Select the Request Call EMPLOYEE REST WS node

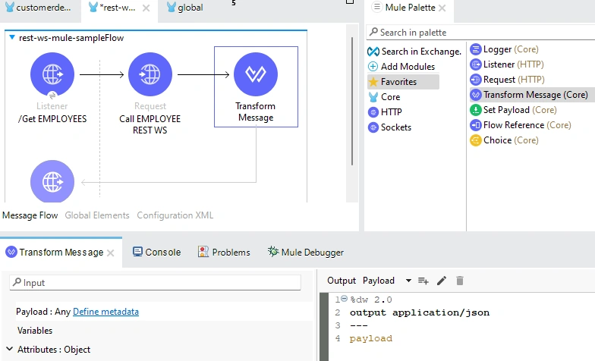150,74
